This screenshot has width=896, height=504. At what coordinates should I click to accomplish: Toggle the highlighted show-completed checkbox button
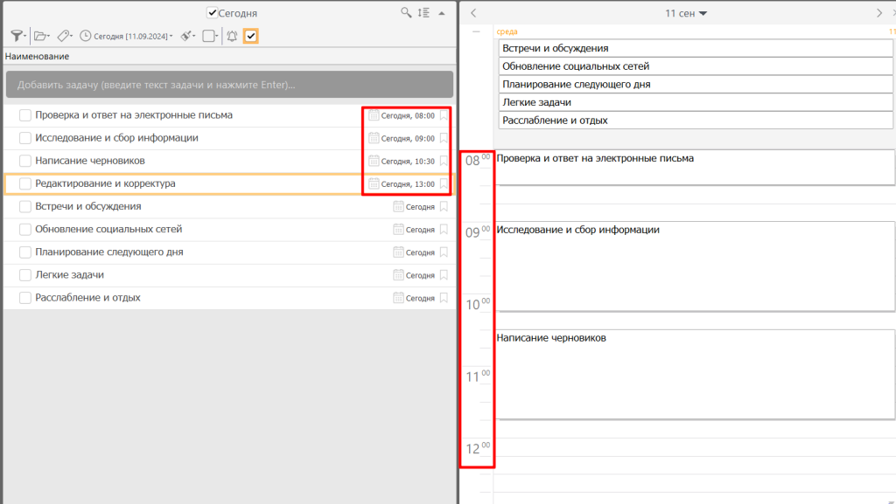coord(250,36)
